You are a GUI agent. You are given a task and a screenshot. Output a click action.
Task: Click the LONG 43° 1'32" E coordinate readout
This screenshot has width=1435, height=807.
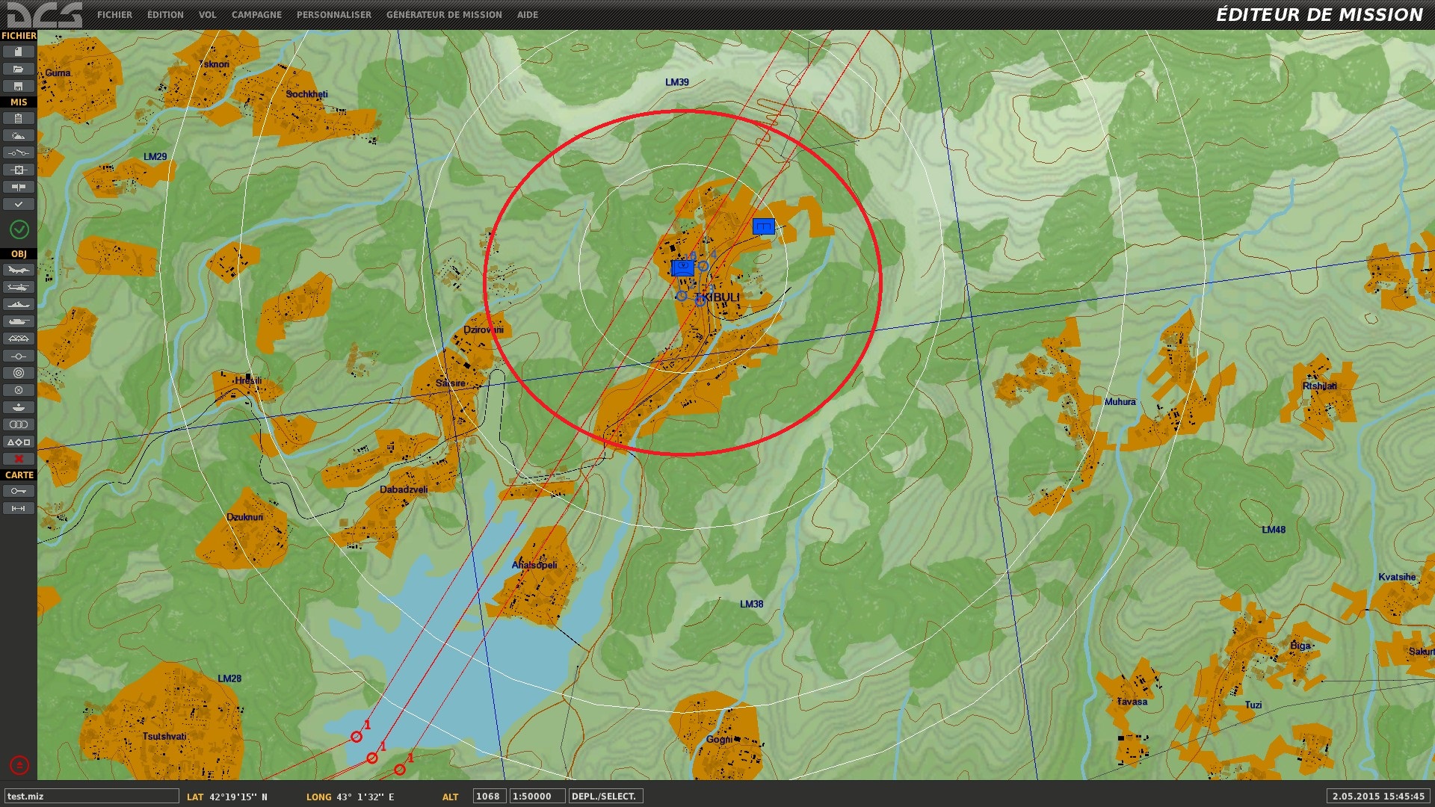(350, 797)
